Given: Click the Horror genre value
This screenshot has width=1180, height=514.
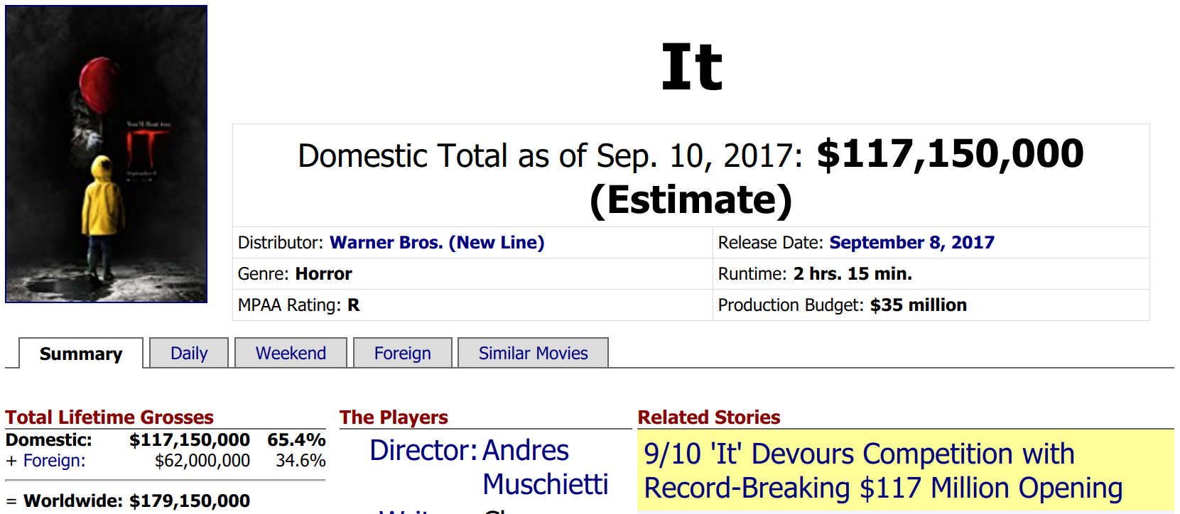Looking at the screenshot, I should [323, 274].
